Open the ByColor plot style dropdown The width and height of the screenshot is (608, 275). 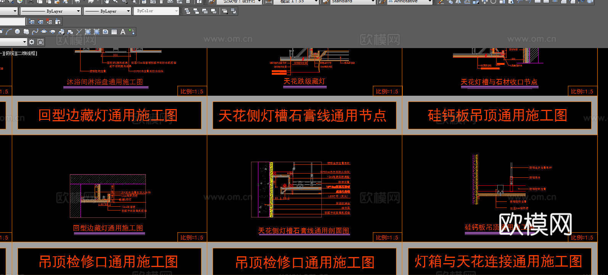[x=157, y=11]
